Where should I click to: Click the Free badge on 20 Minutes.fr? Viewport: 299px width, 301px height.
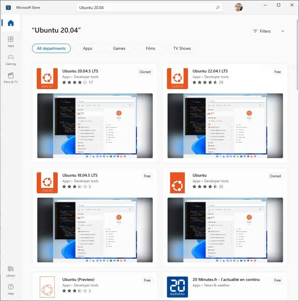point(277,280)
